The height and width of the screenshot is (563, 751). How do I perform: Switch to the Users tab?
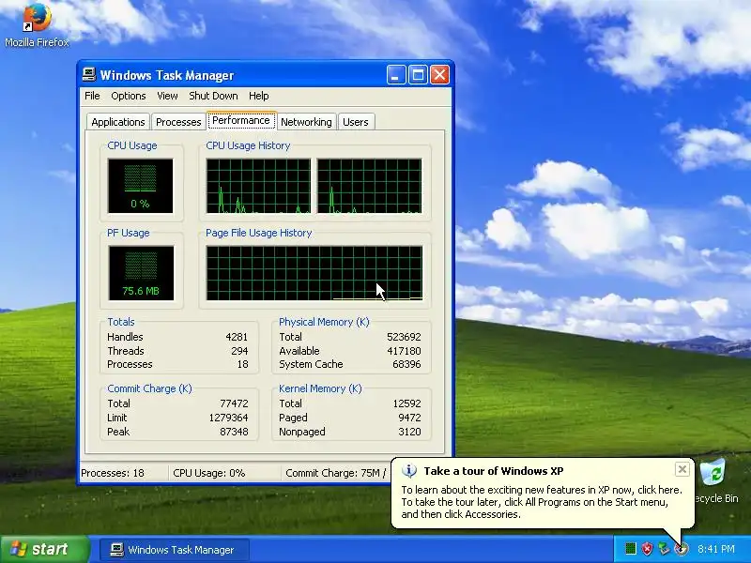pos(356,122)
